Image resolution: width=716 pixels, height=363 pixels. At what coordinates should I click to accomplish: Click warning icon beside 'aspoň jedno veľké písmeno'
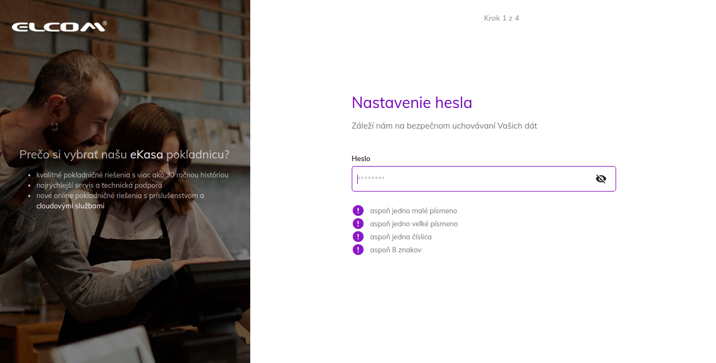pos(358,224)
